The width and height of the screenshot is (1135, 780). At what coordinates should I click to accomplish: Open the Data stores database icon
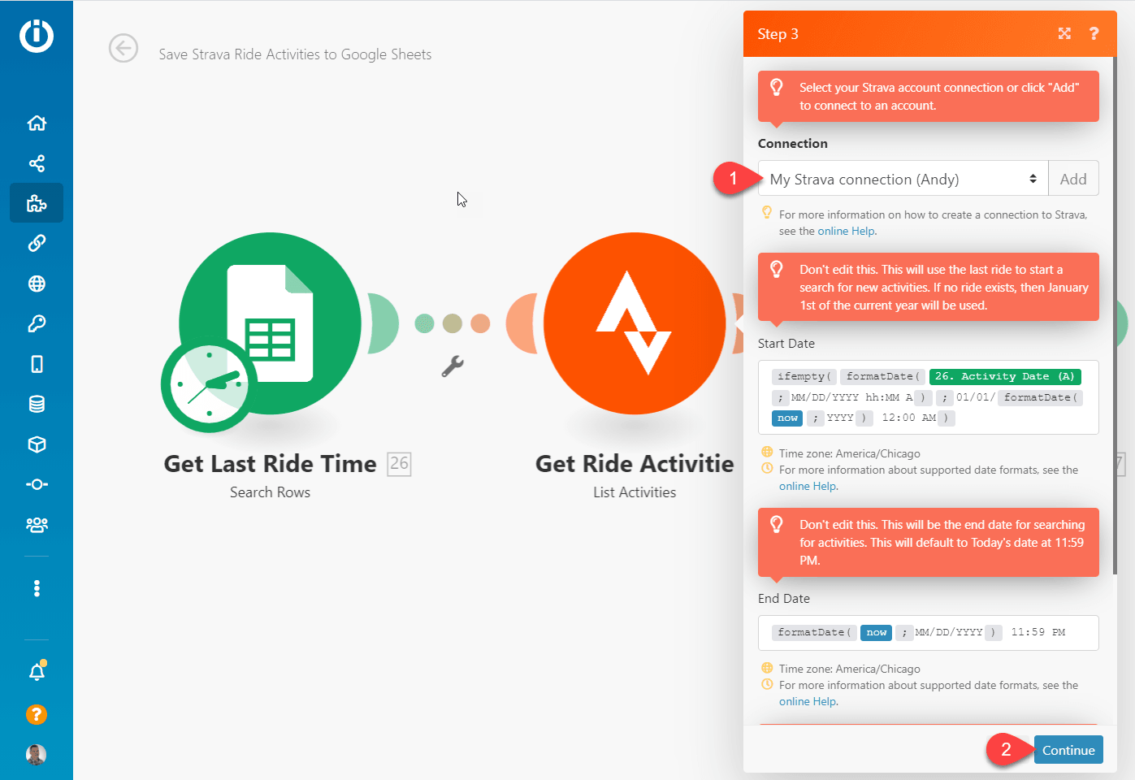pos(37,404)
